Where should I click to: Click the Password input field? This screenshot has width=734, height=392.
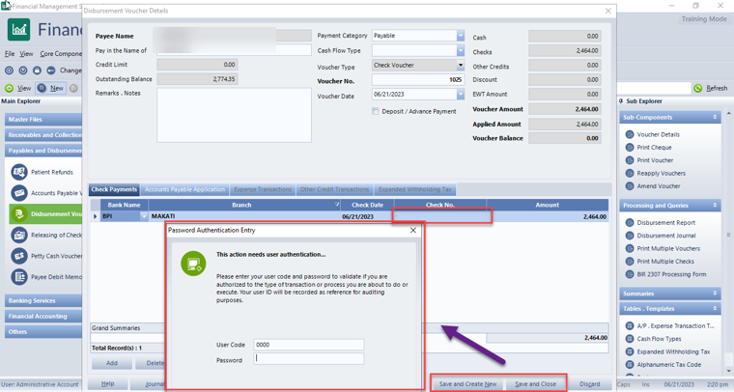click(309, 358)
